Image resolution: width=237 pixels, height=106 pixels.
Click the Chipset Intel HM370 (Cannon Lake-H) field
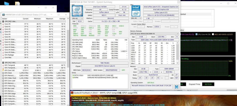tap(105, 66)
